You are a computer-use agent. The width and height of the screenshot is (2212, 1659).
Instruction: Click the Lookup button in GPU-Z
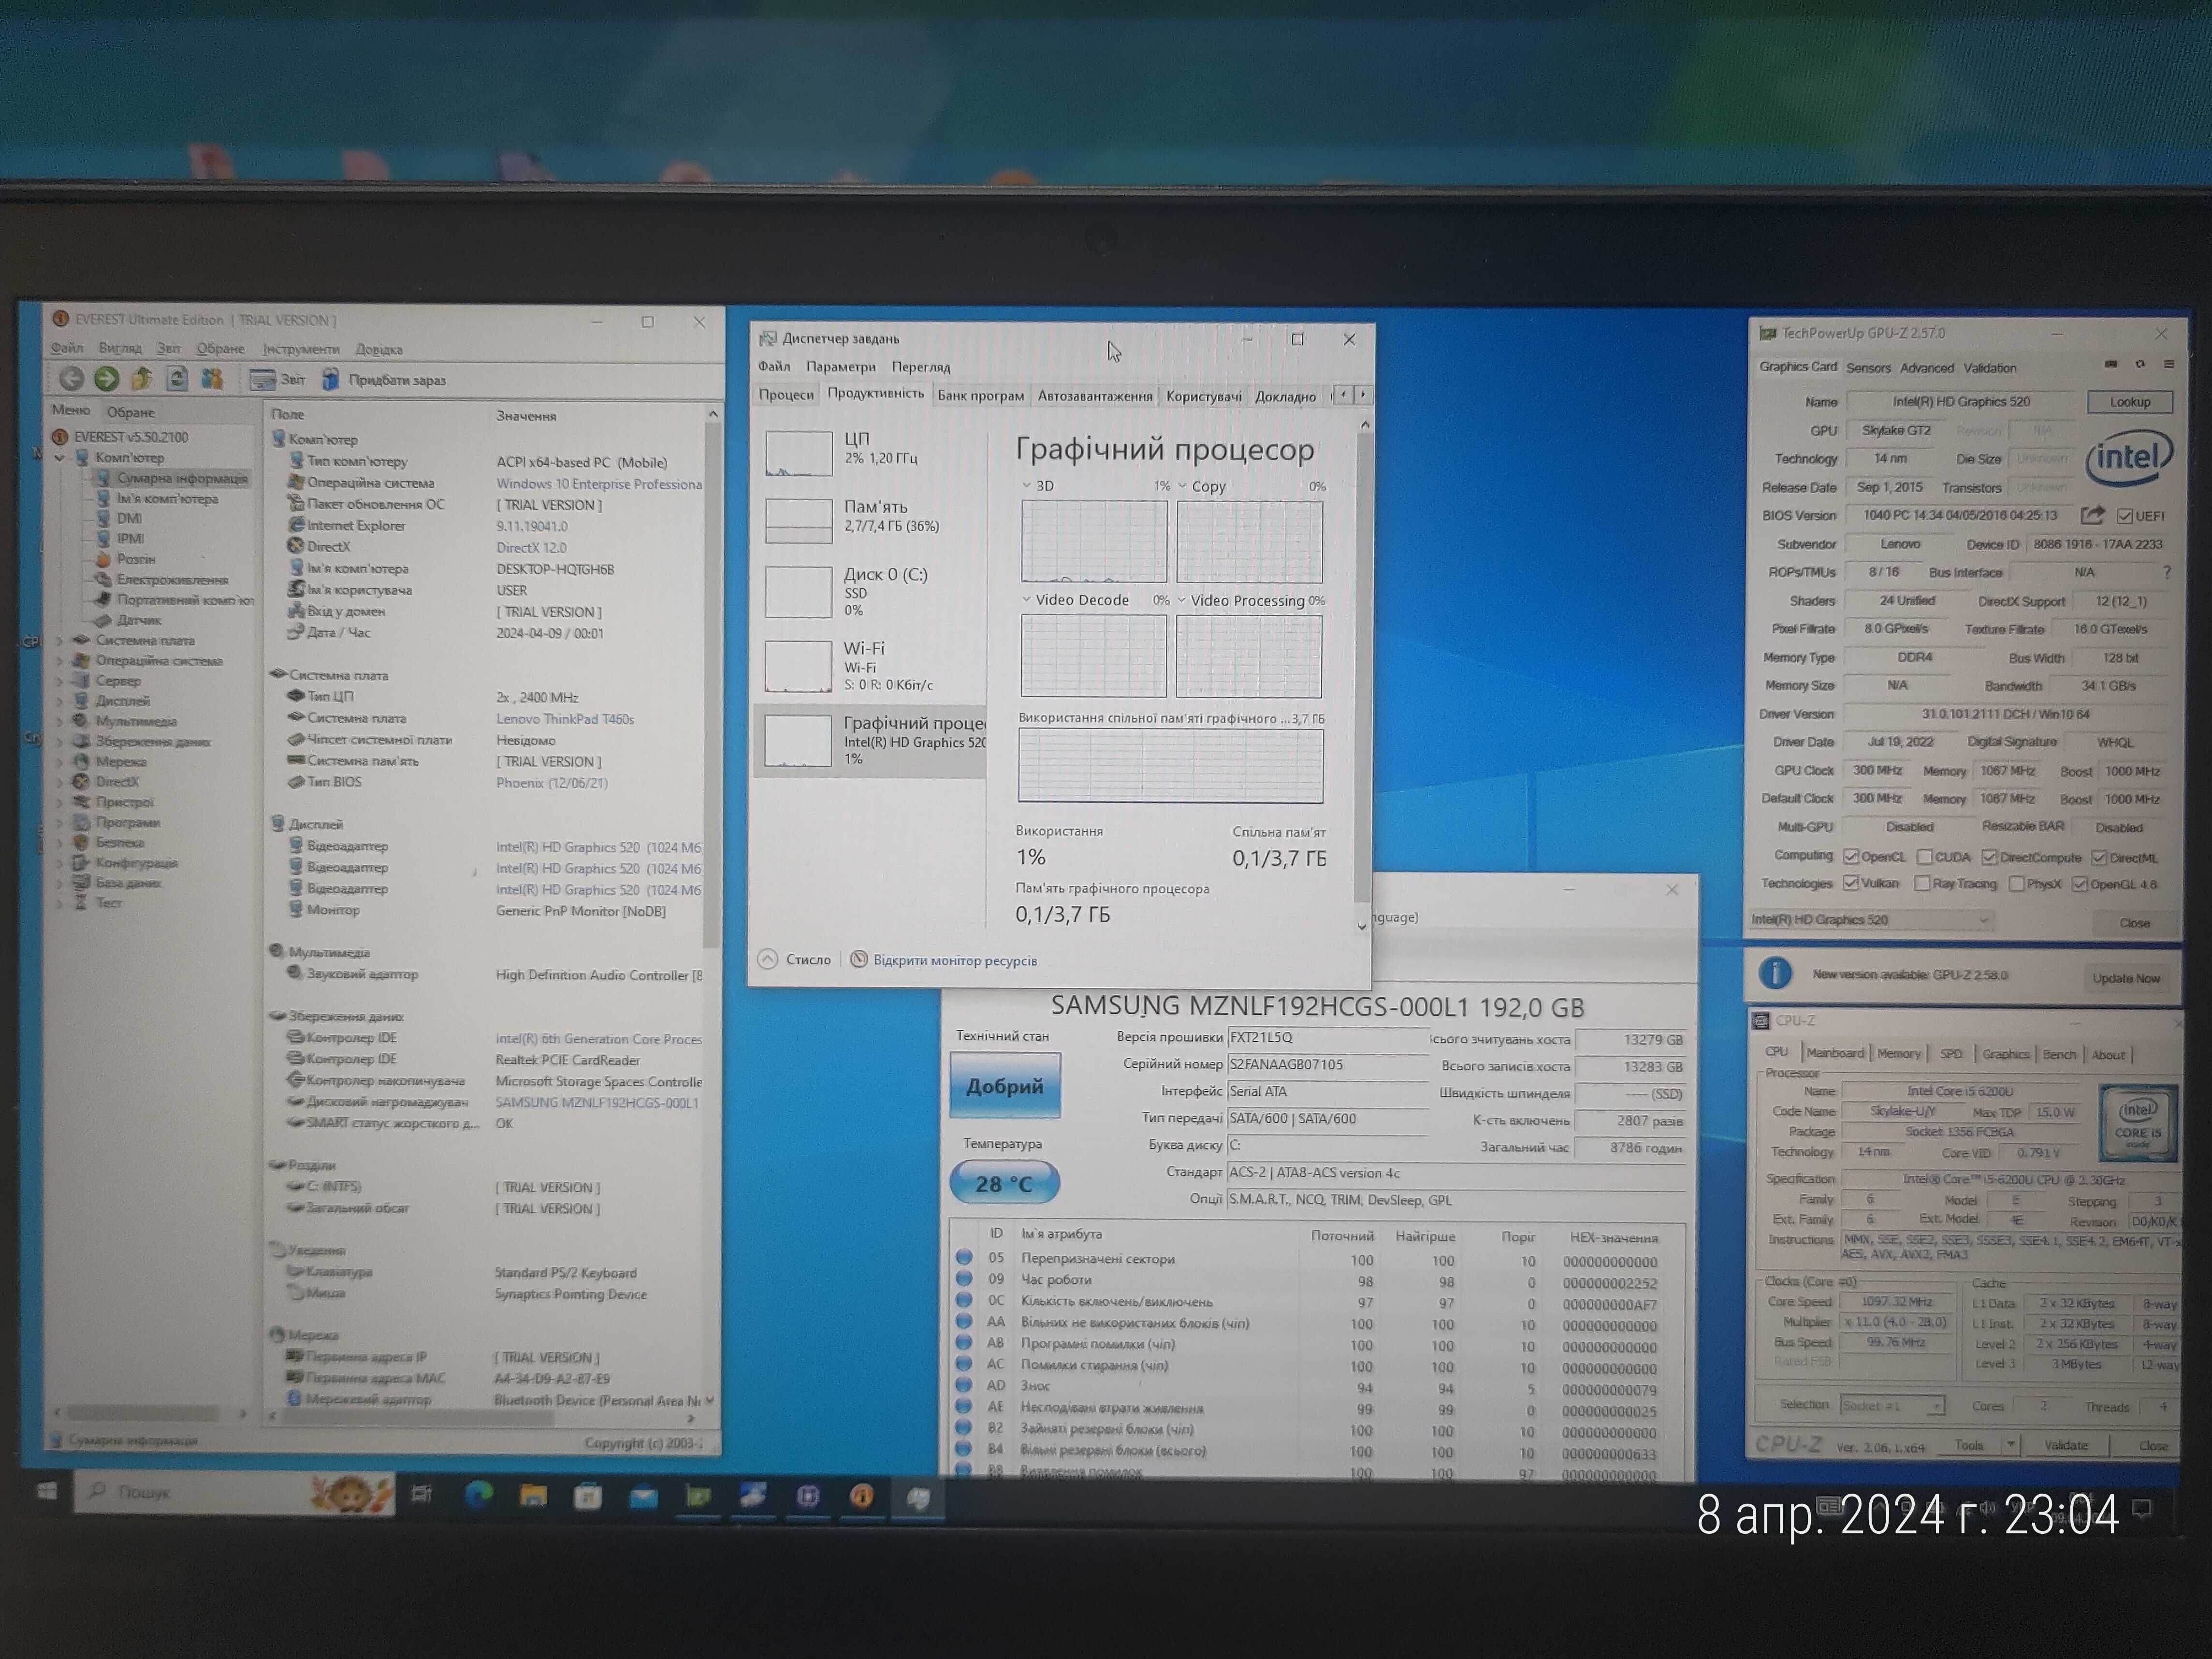click(x=2130, y=402)
